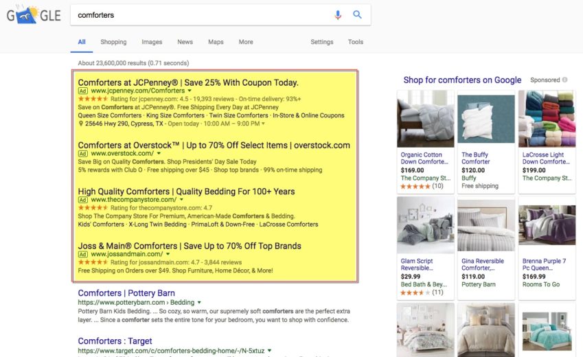Click PrimaLoft & Down-Free sitelink
Screen dimensions: 583x357
point(223,224)
